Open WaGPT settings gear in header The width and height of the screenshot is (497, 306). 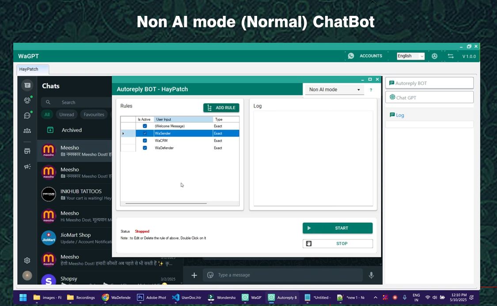click(x=434, y=56)
